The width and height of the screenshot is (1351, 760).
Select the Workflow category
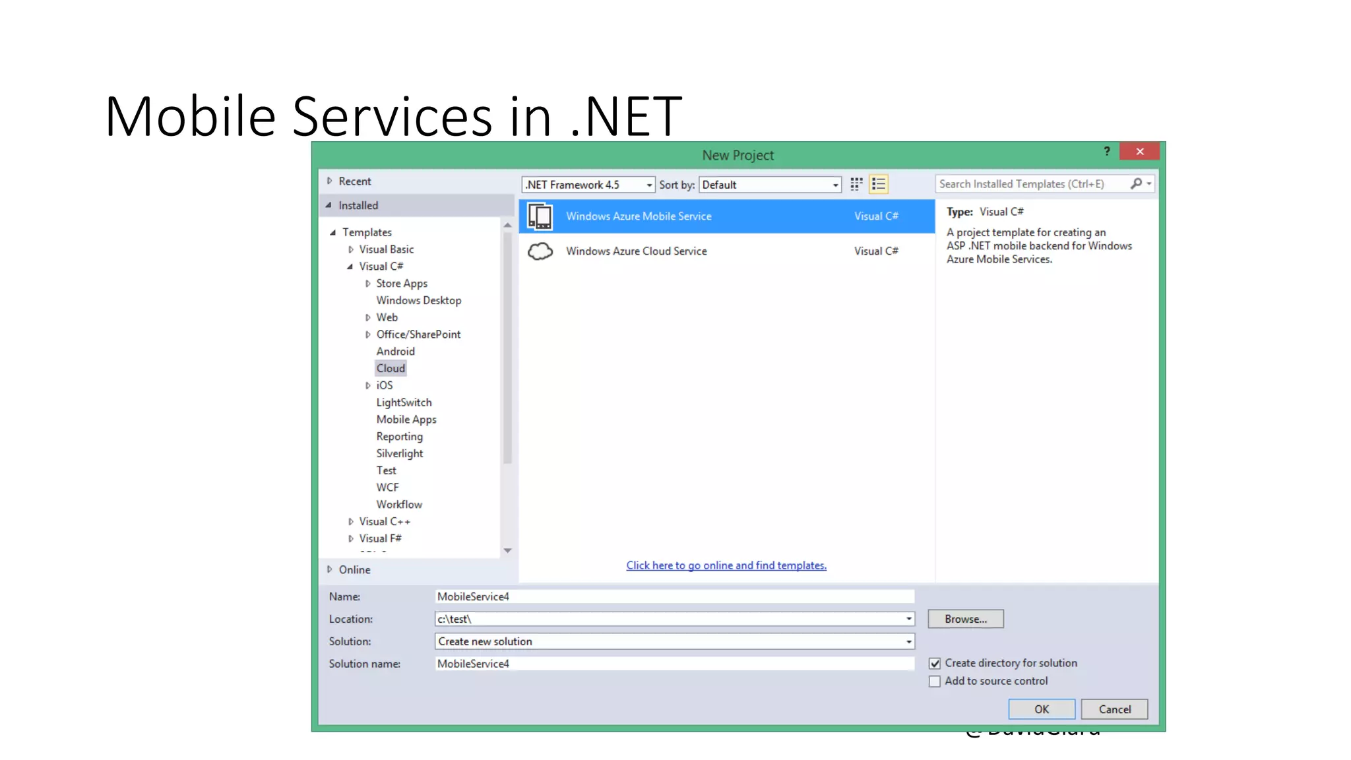pyautogui.click(x=399, y=505)
